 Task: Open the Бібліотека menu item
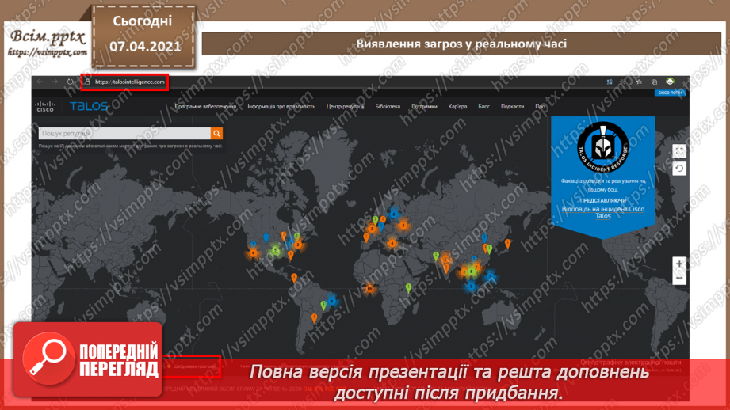coord(388,106)
